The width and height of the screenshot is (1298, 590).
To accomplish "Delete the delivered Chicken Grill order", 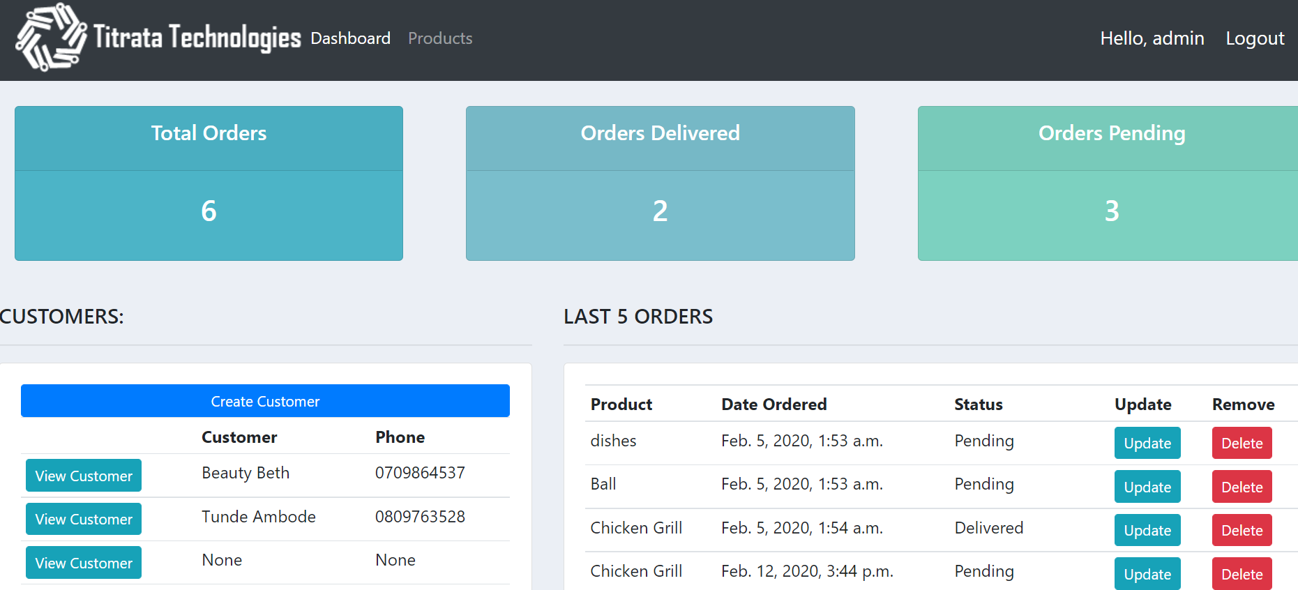I will click(1242, 530).
